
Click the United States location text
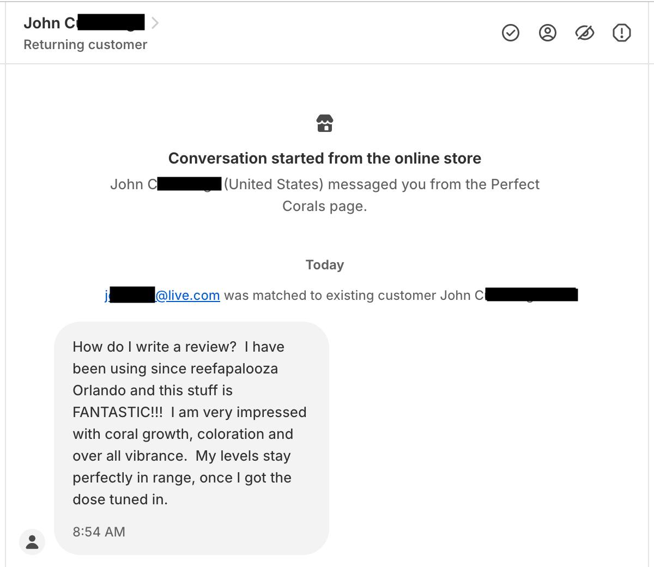274,184
